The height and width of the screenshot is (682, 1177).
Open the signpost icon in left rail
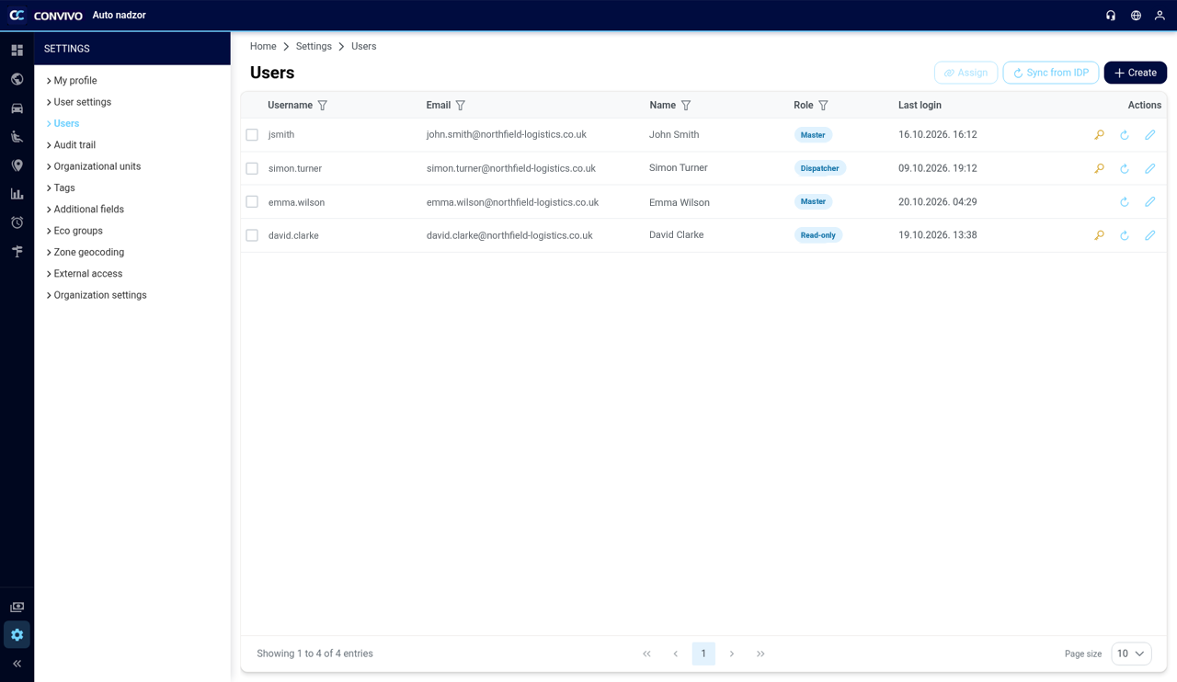[17, 251]
